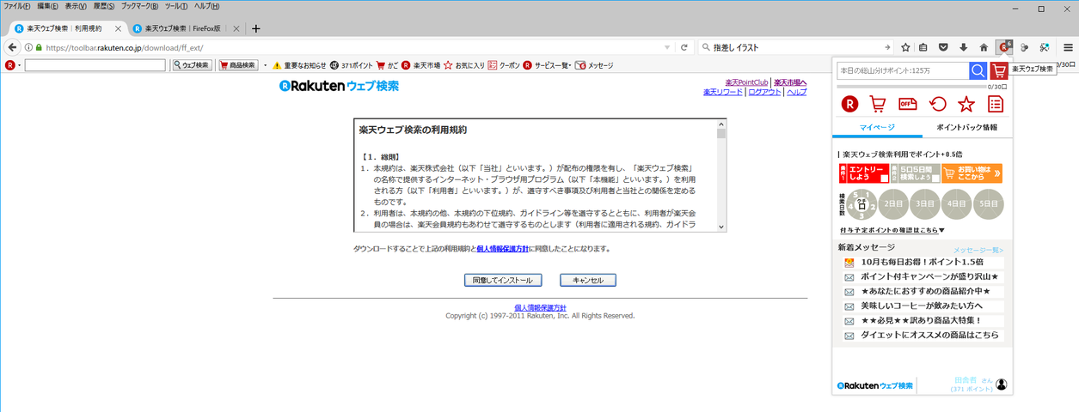The height and width of the screenshot is (412, 1079).
Task: Click the Firefox back arrow button
Action: click(13, 47)
